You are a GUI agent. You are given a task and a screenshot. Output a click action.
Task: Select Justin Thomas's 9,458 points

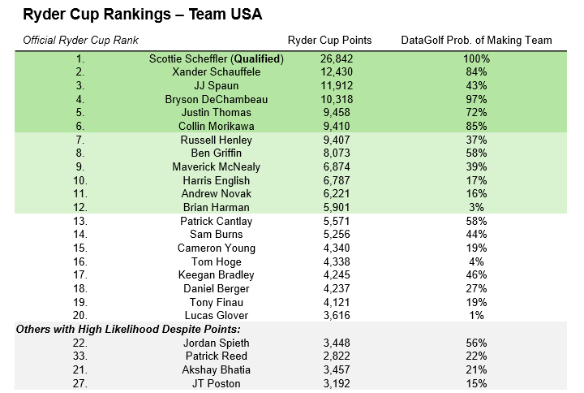337,113
